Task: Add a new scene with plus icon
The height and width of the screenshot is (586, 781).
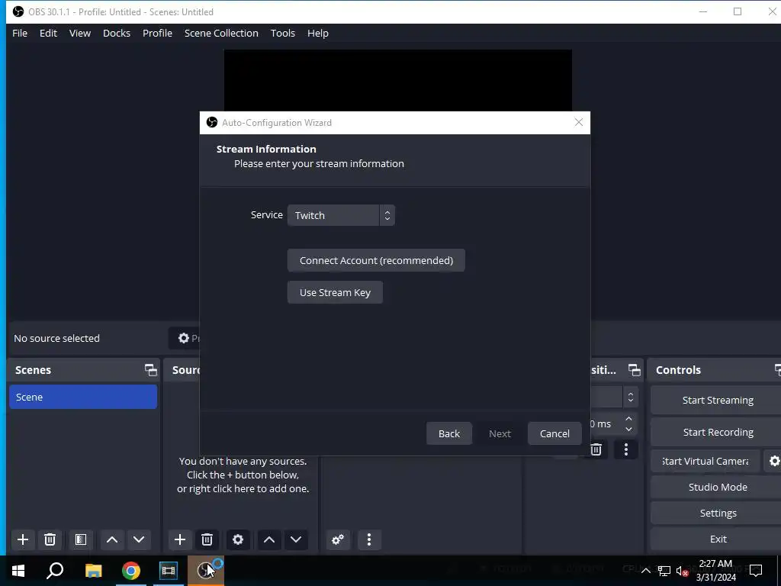Action: tap(23, 539)
